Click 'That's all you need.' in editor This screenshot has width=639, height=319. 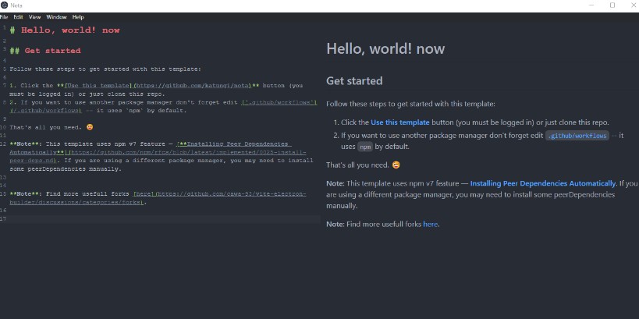45,127
